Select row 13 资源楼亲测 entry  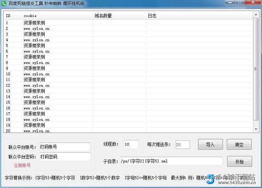[128, 91]
